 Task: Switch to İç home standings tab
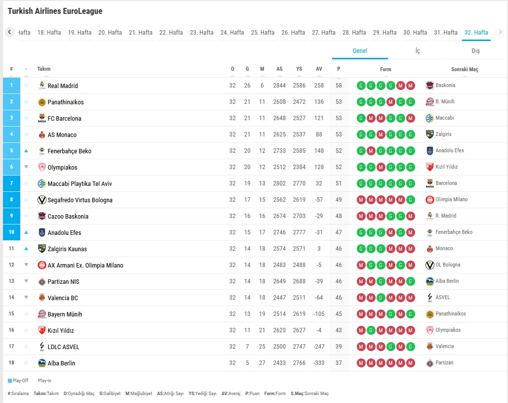(x=418, y=51)
